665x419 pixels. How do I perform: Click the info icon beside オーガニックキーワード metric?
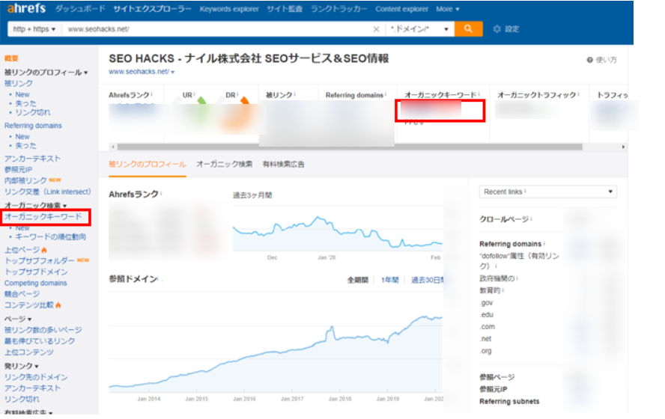tap(479, 94)
